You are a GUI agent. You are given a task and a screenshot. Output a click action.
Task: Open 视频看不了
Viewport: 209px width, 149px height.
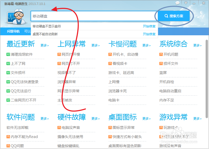[x=67, y=73]
